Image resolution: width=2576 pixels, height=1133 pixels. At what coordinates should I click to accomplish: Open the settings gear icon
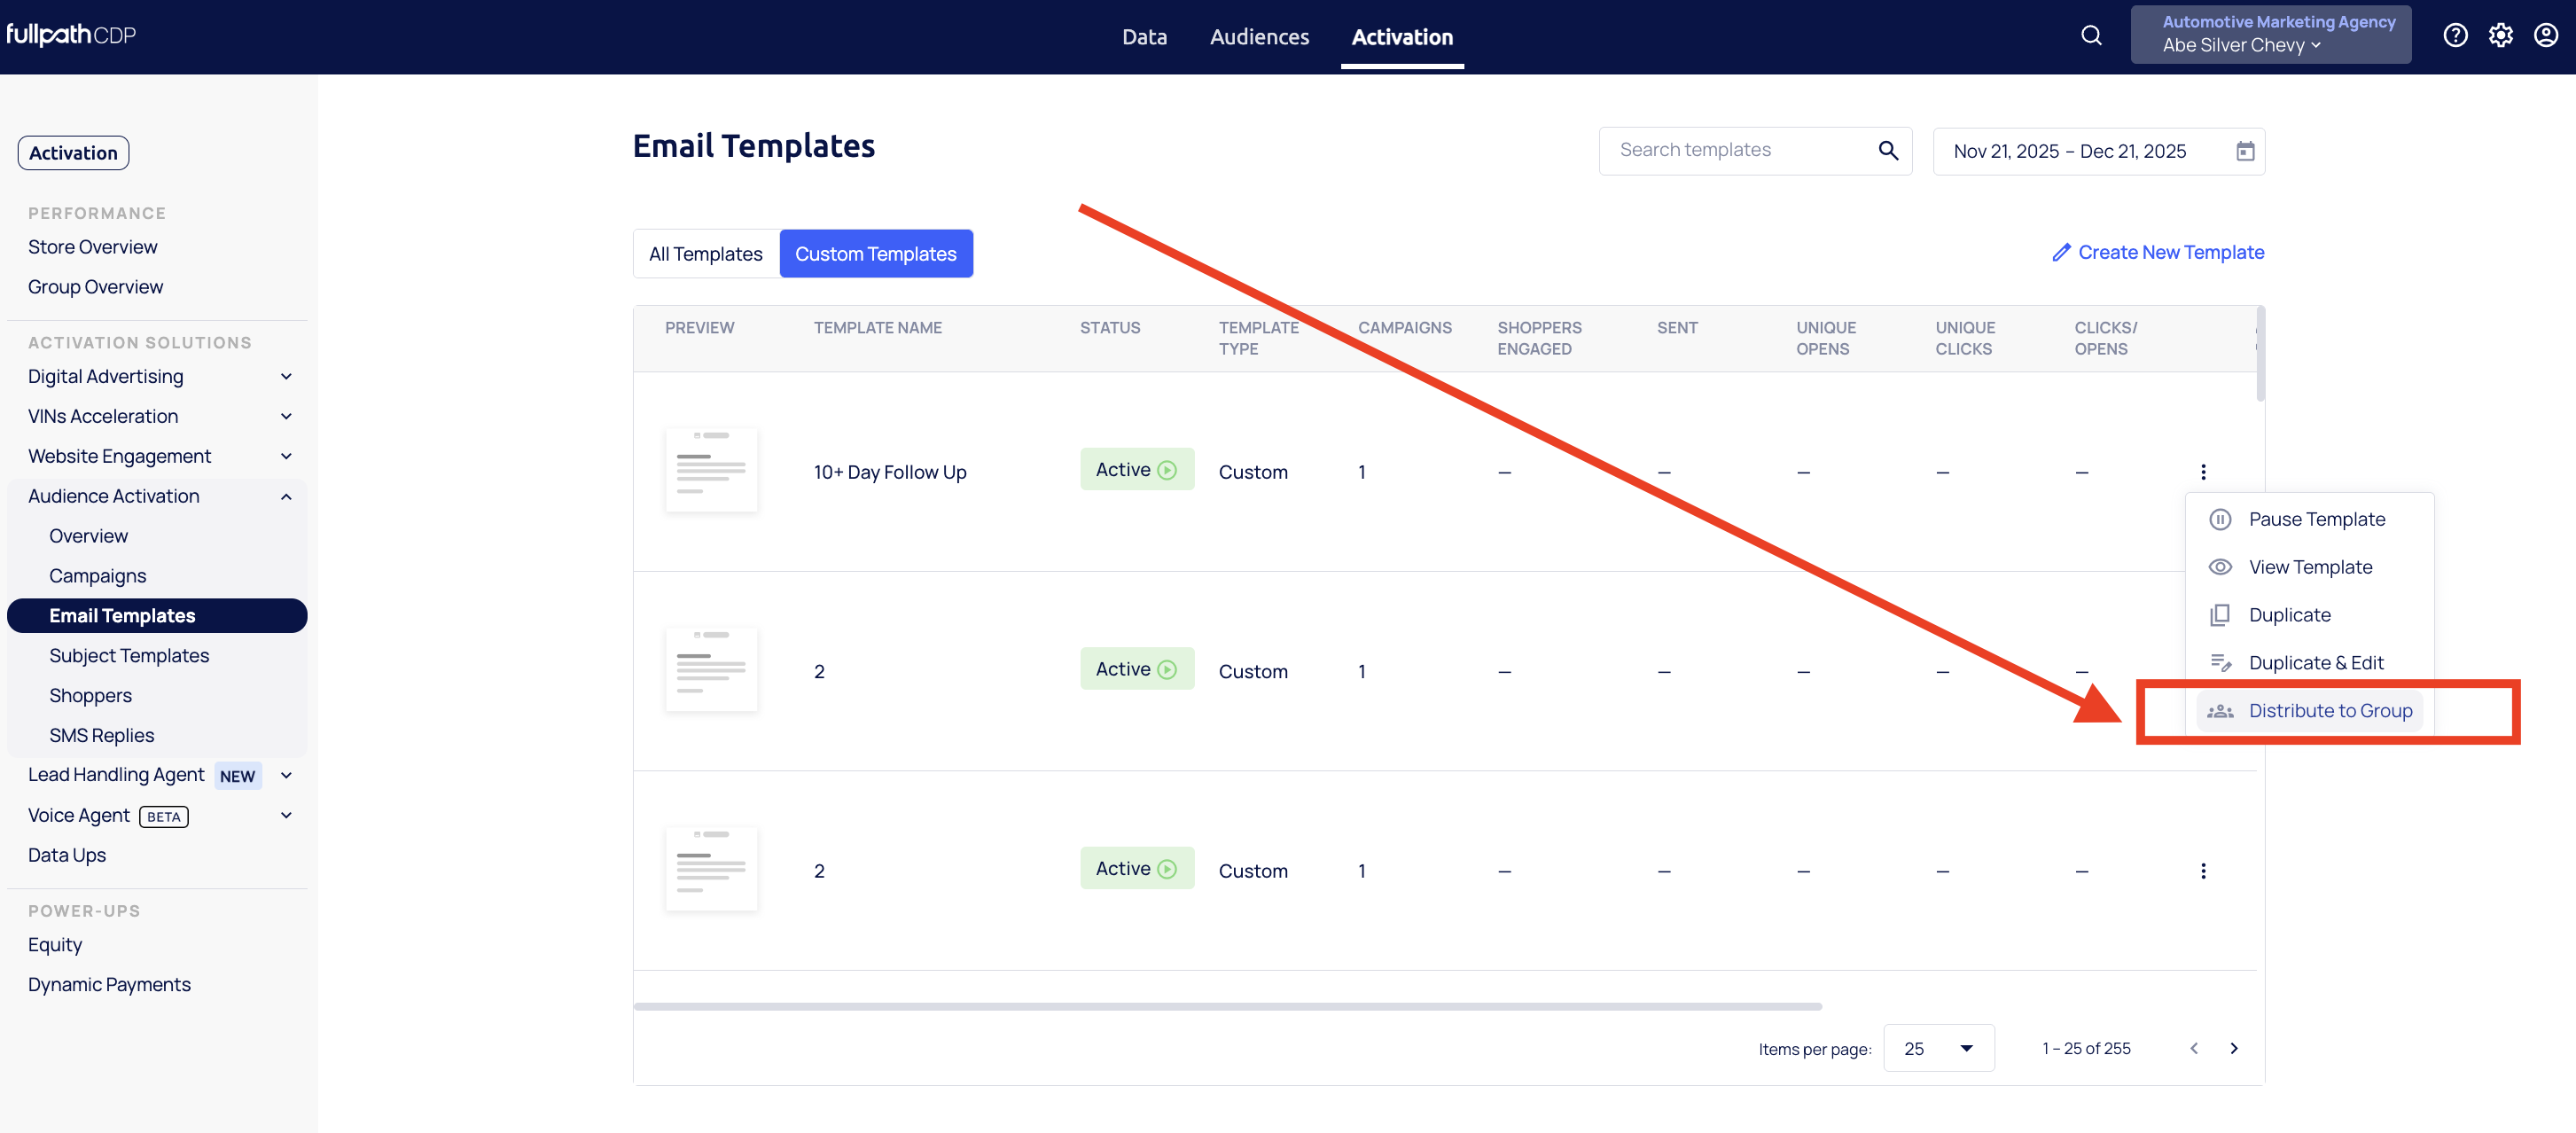coord(2500,36)
